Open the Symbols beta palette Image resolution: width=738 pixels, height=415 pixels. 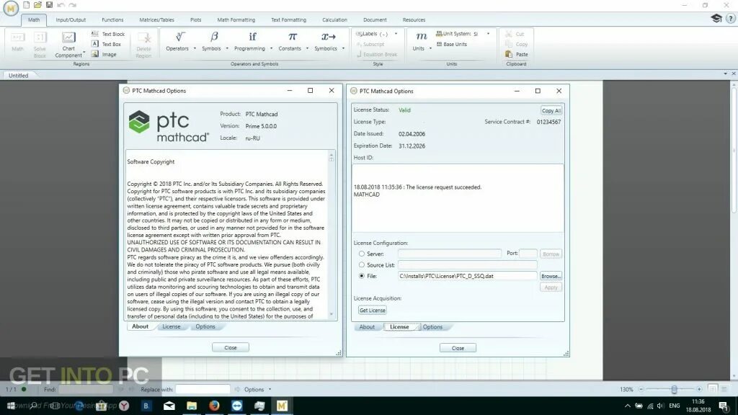coord(212,41)
